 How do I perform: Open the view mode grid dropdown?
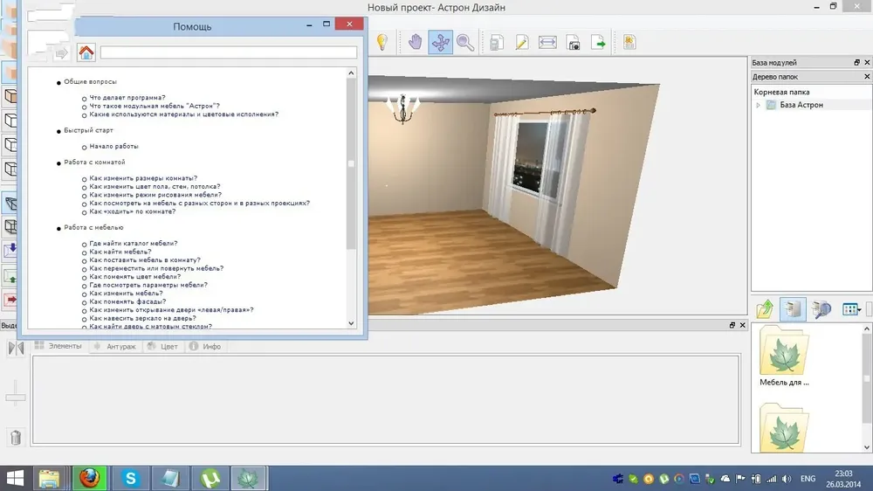click(851, 309)
